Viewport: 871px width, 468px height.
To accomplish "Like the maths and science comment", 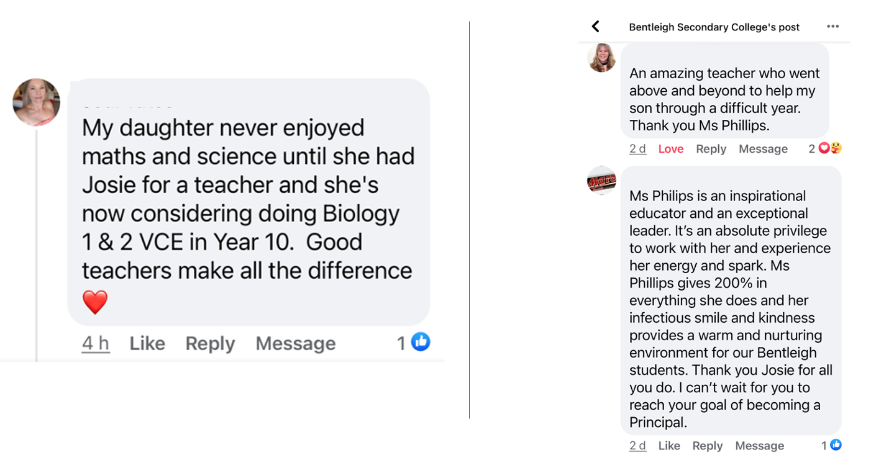I will (147, 343).
